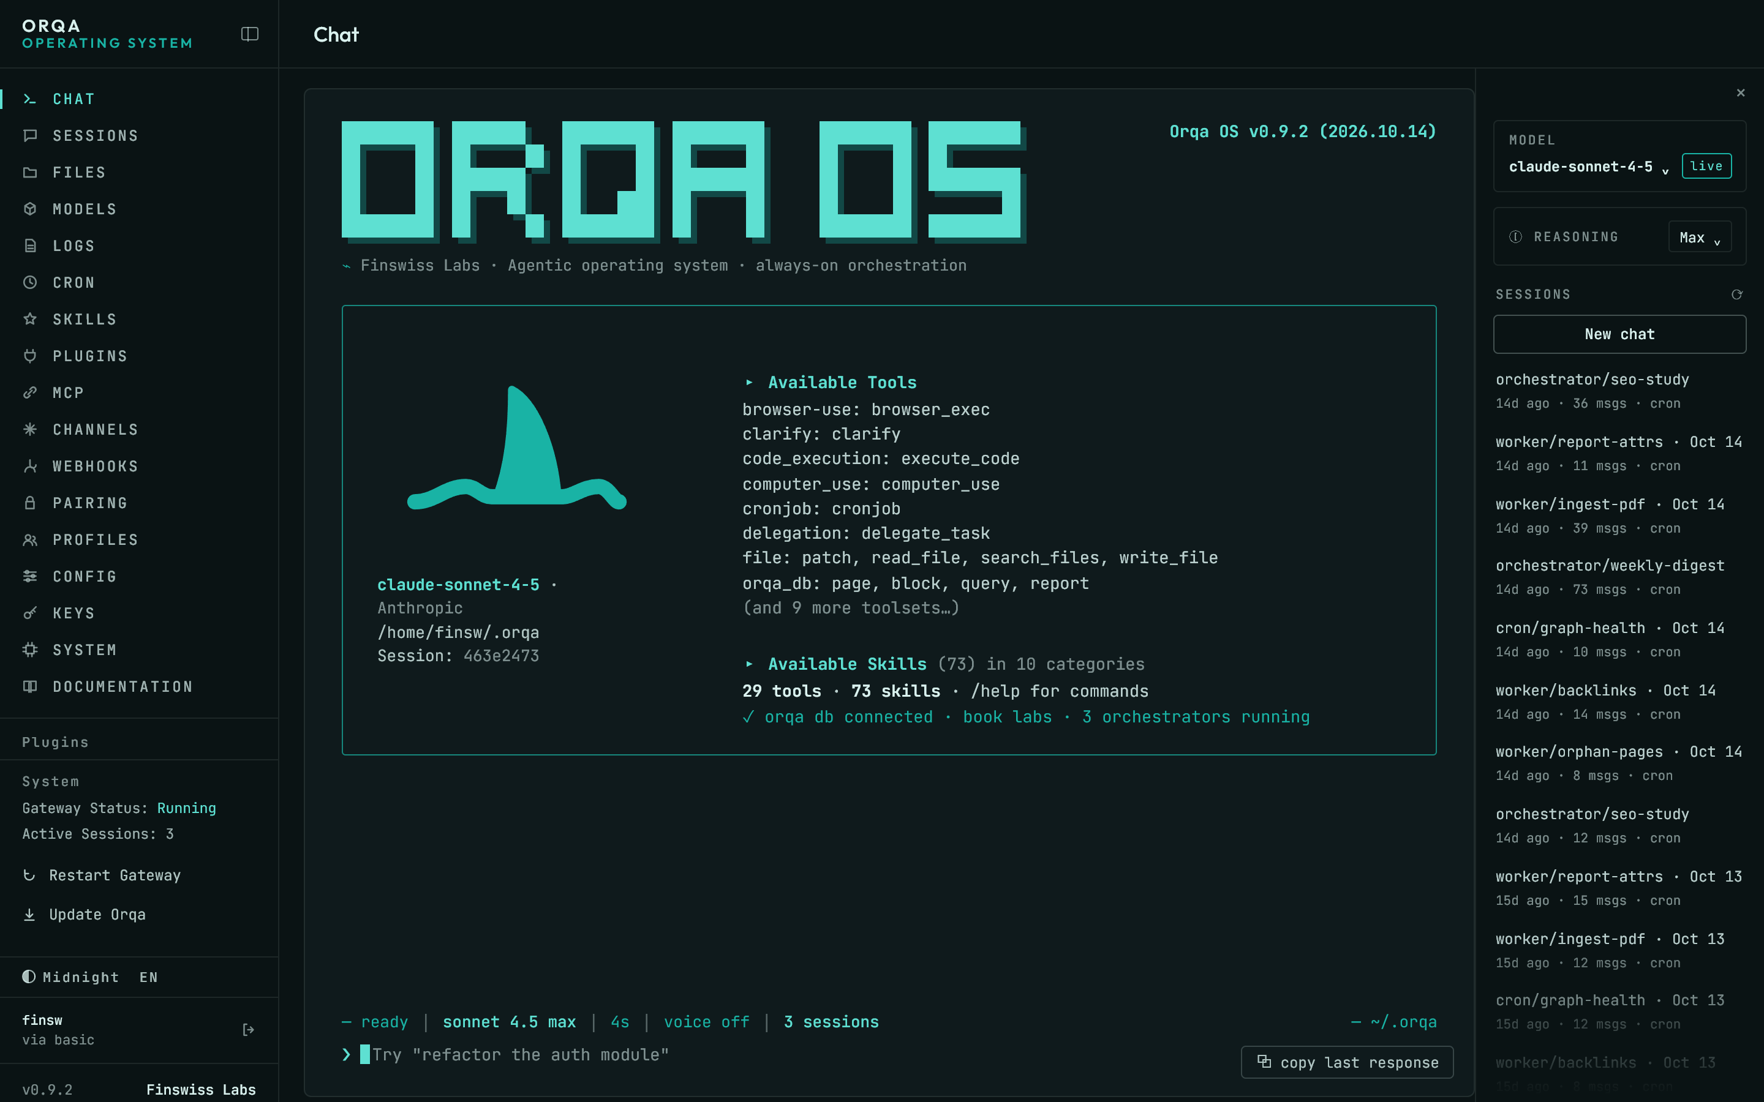1764x1102 pixels.
Task: Click the Reasoning info icon
Action: click(1515, 237)
